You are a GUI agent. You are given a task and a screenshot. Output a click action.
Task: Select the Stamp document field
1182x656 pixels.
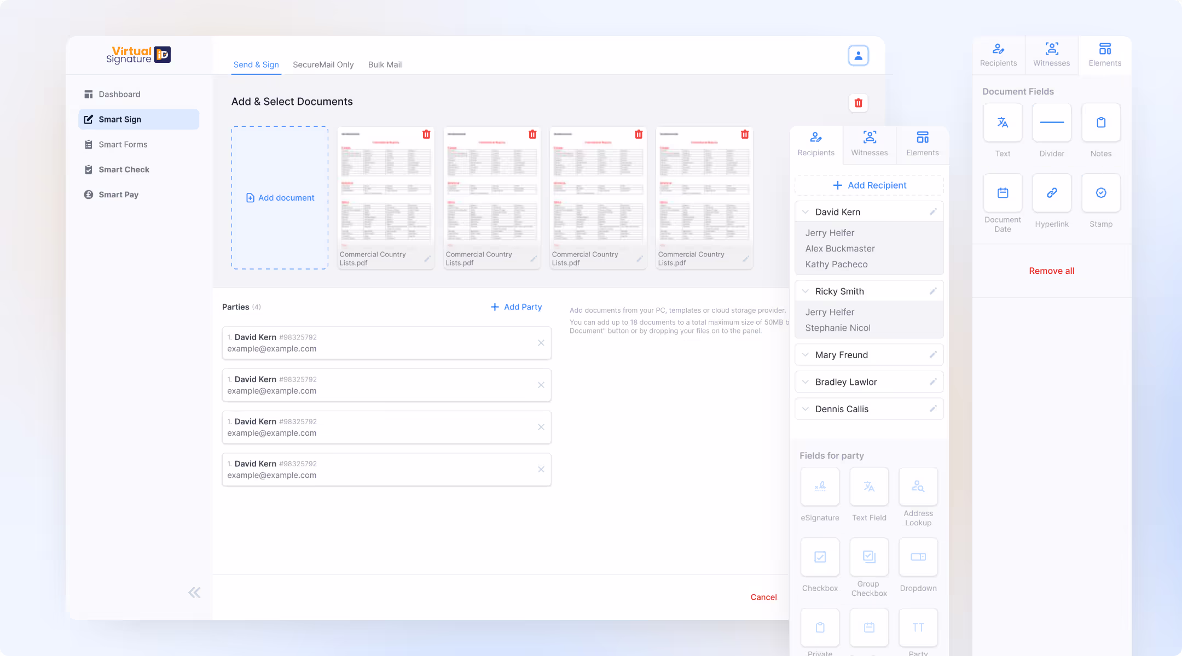tap(1100, 193)
